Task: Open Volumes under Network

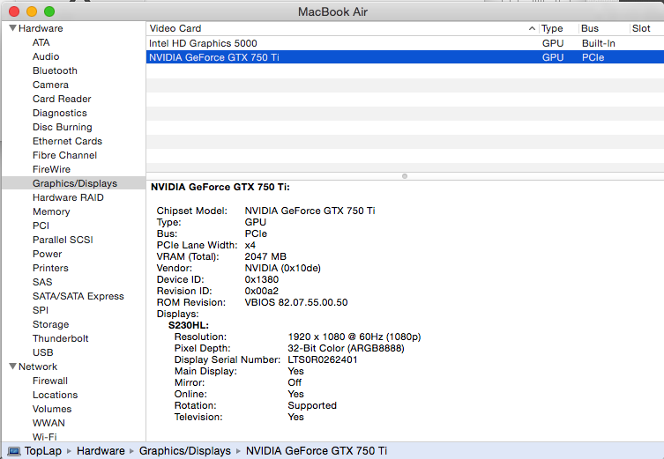Action: pyautogui.click(x=52, y=409)
